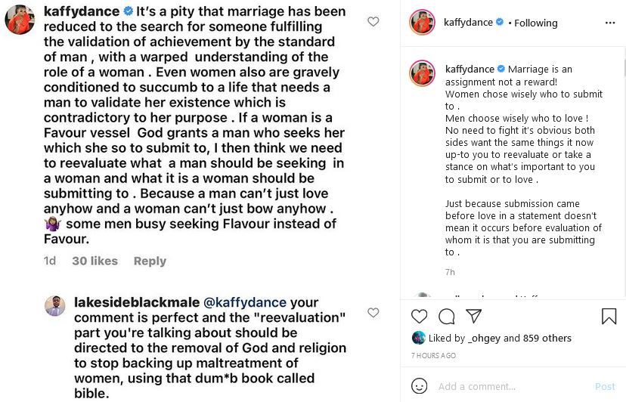The image size is (626, 402).
Task: Click kaffydance avatar beside caption
Action: click(x=422, y=73)
